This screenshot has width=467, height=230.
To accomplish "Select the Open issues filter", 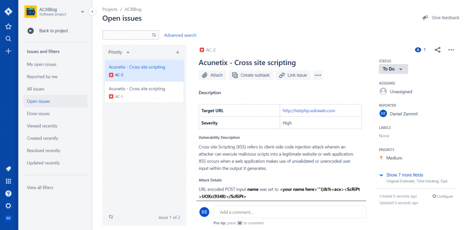I will 55,101.
